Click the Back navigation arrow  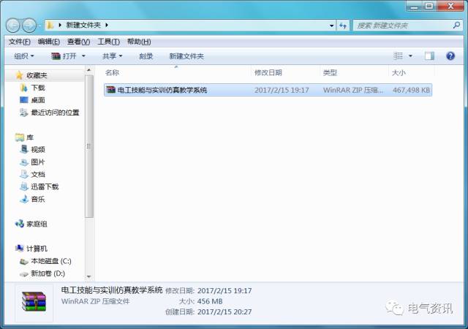(13, 26)
